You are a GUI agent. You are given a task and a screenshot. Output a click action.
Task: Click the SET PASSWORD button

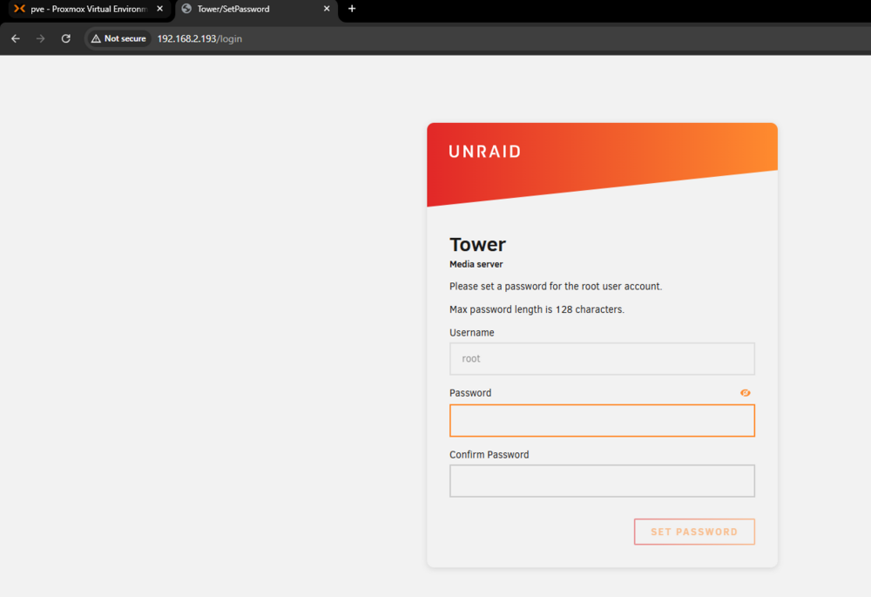[694, 532]
